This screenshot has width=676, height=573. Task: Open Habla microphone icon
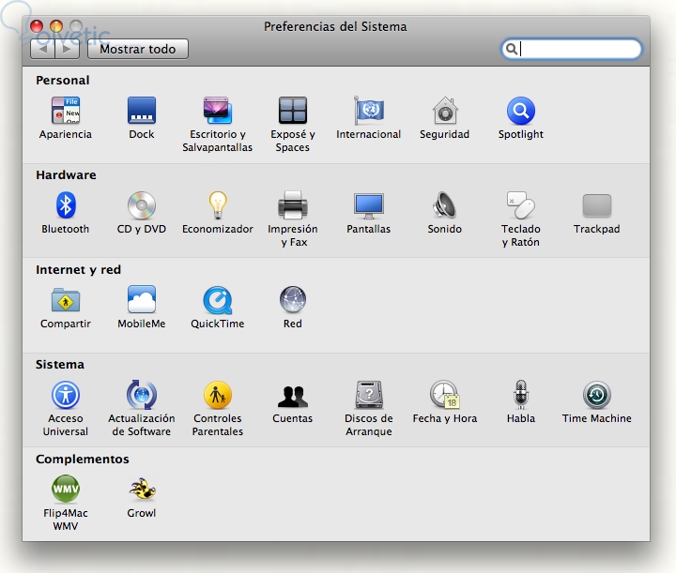521,394
